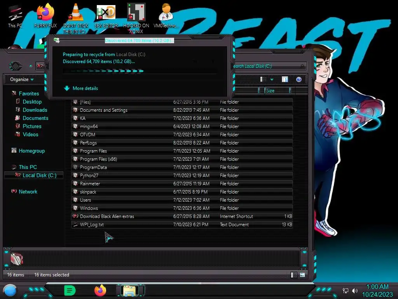Open the SEX EDITOR HxD desktop shortcut
This screenshot has width=398, height=299.
point(106,16)
